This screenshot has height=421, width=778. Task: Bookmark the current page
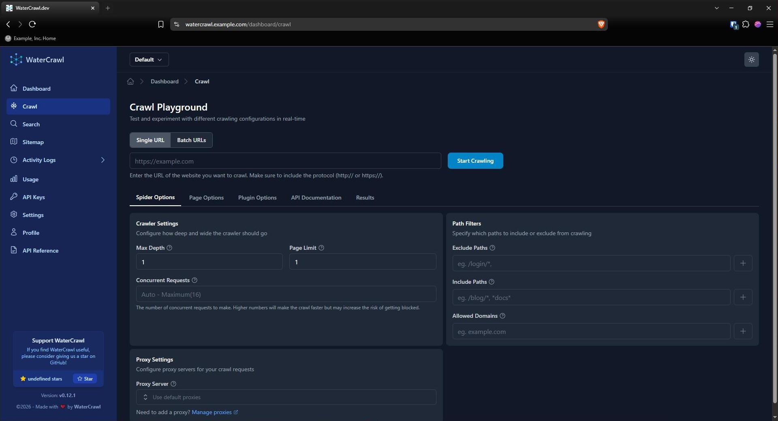click(161, 24)
